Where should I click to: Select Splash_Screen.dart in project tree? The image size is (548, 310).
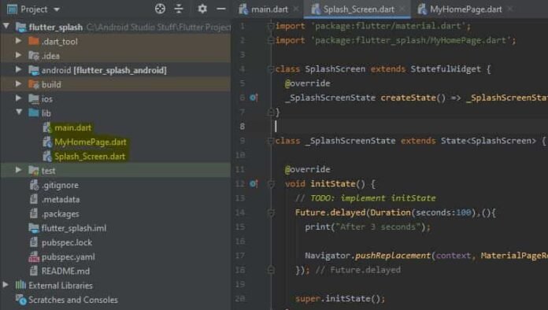pos(90,157)
